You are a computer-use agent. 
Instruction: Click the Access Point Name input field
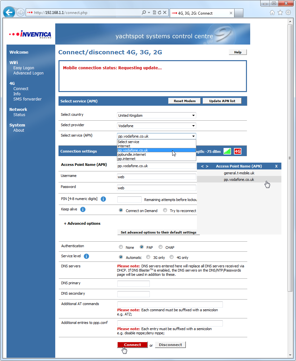point(156,166)
